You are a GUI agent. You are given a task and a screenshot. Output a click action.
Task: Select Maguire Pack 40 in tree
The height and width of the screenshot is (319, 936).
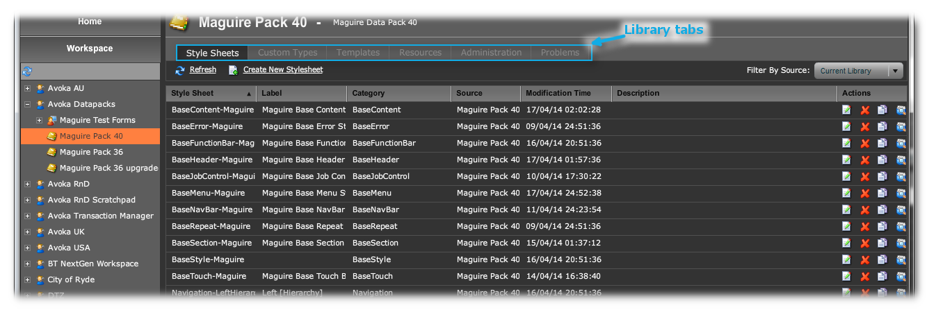click(x=90, y=136)
